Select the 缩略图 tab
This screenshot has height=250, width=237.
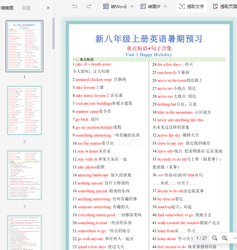click(x=7, y=8)
